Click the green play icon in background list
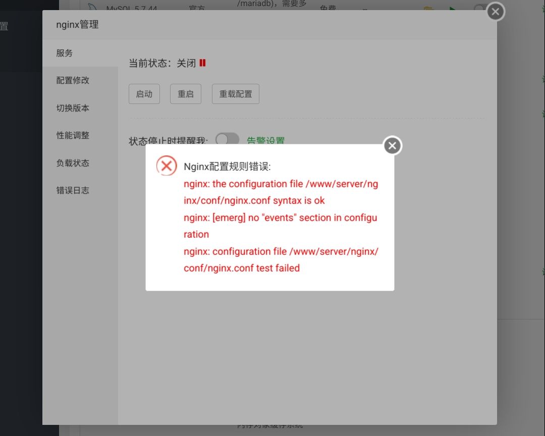Screen dimensions: 545x436 [x=452, y=9]
